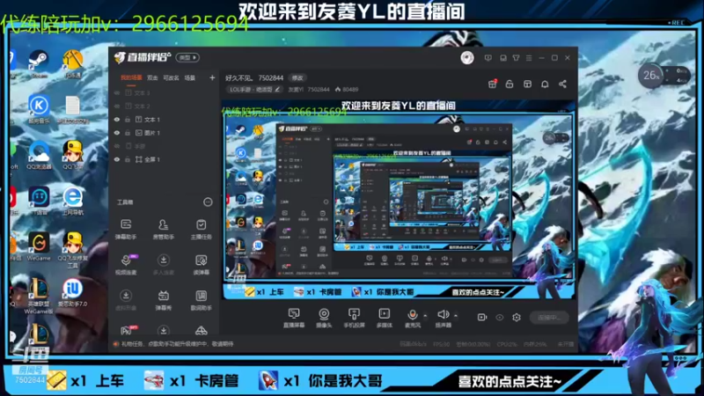Open Steam desktop shortcut
The image size is (704, 396).
pos(39,63)
